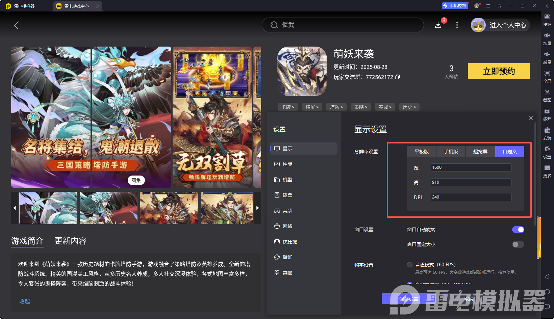Open 壁纸 wallpaper settings

(x=303, y=257)
